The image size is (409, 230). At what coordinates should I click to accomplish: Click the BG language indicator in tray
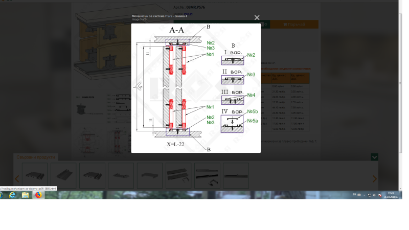[x=354, y=195]
